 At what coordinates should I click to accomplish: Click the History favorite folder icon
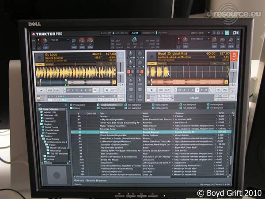pos(71,108)
